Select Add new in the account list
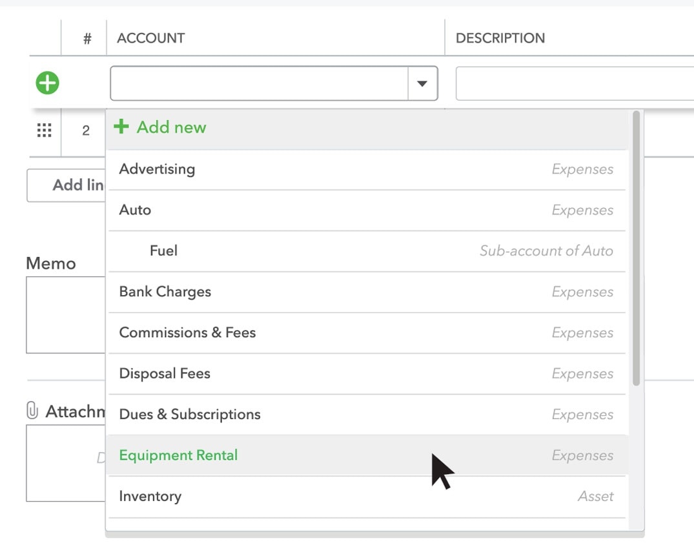Screen dimensions: 694x556 367,127
